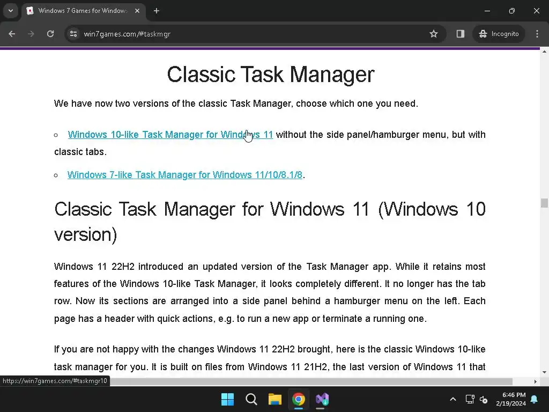
Task: Open taskbar Search
Action: point(251,399)
